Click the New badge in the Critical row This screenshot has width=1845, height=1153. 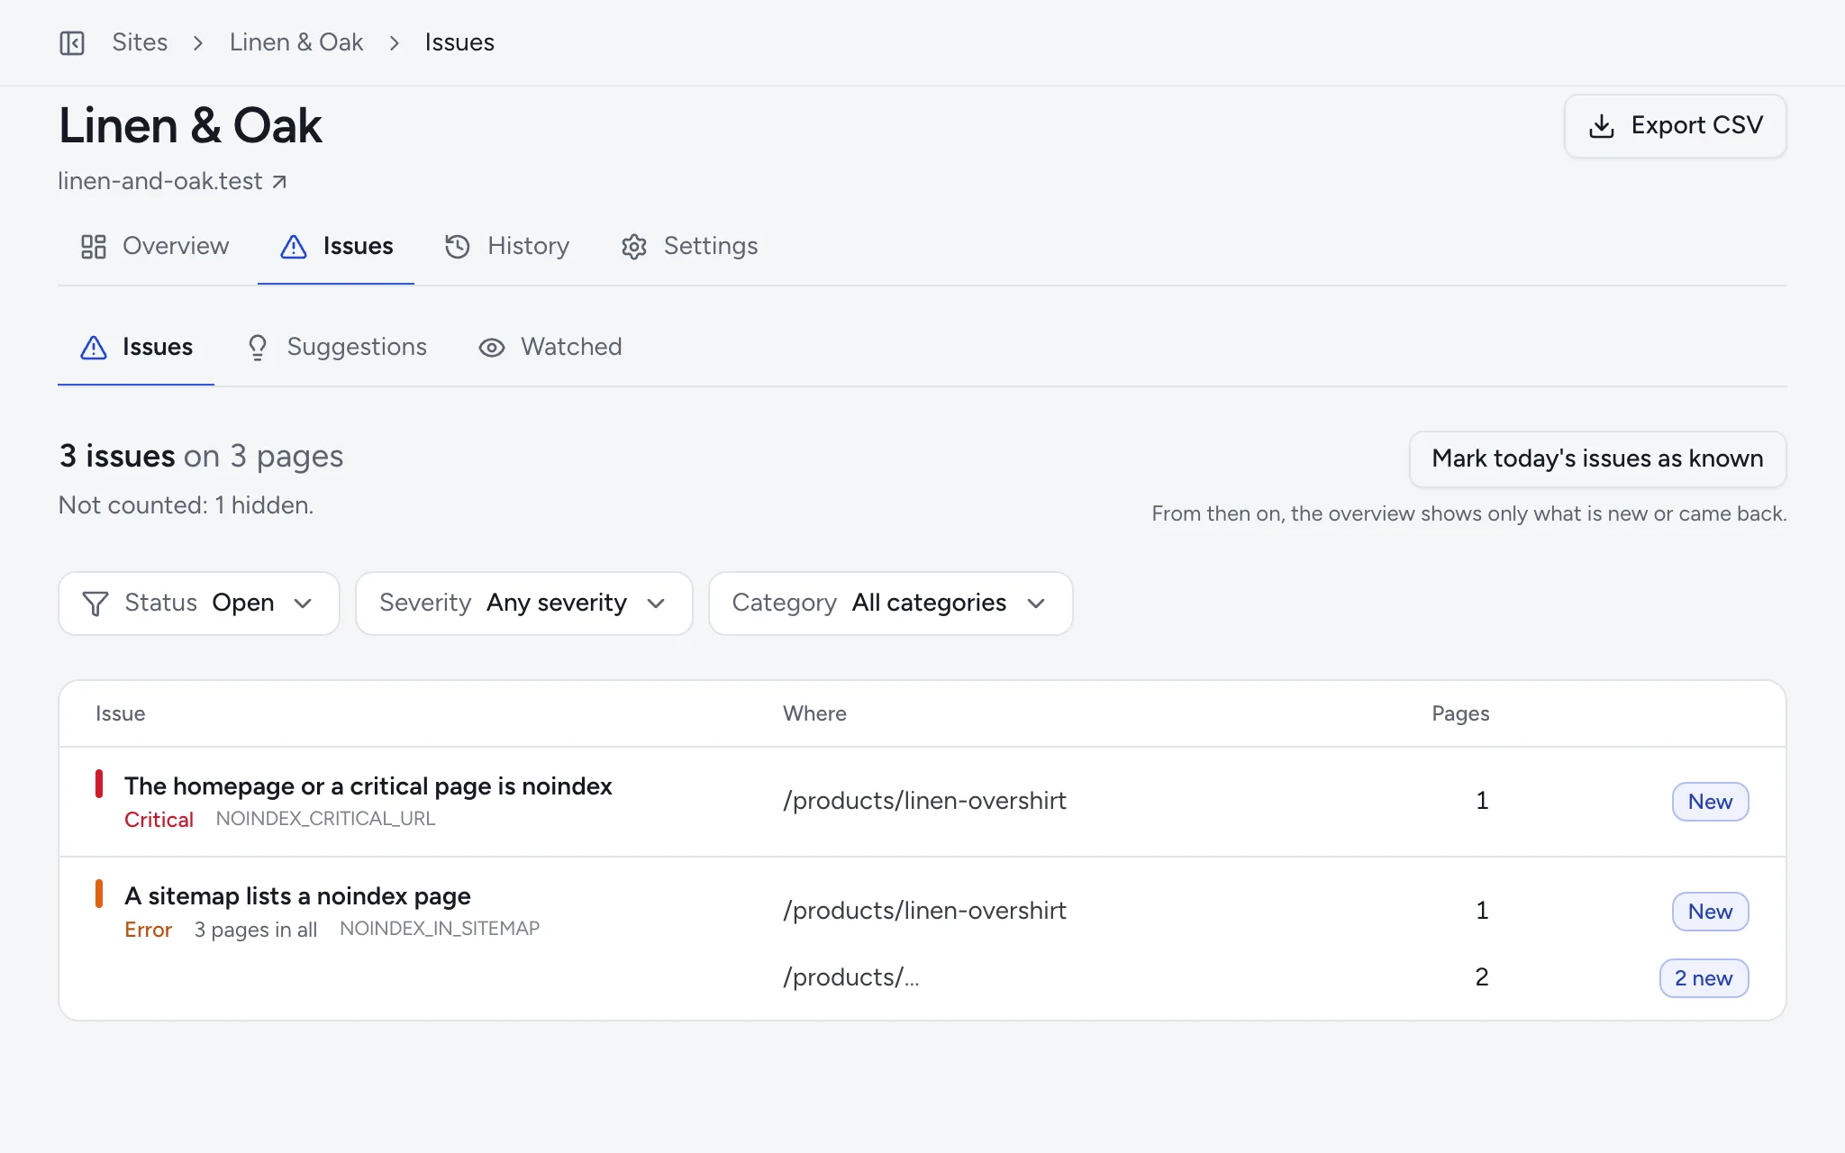click(x=1710, y=802)
